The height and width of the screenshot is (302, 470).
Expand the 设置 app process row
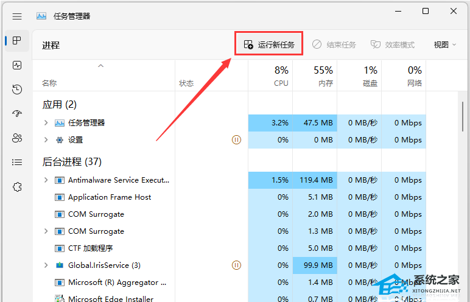click(x=46, y=139)
